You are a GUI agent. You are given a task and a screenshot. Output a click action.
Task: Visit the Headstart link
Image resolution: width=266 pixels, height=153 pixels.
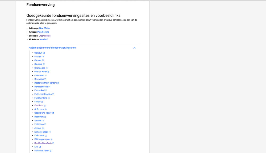(39, 117)
